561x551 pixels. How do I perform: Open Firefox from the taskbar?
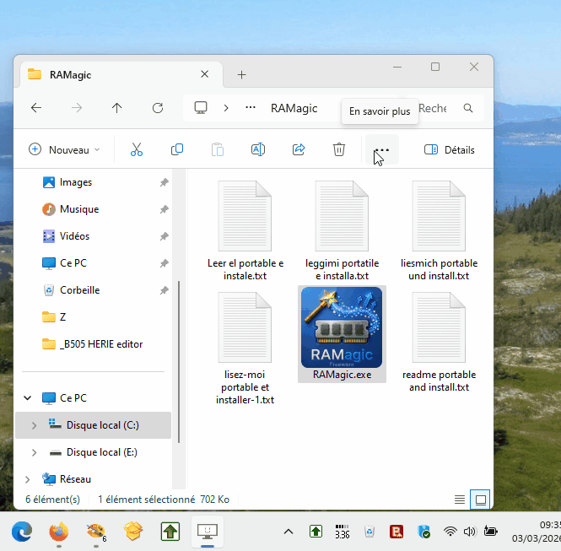pos(59,532)
